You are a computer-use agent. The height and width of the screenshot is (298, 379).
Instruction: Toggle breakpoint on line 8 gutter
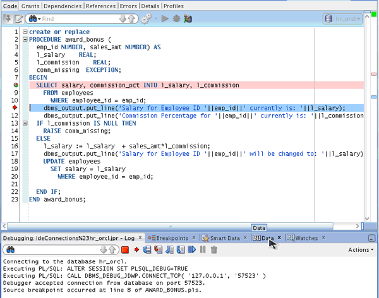(x=16, y=85)
